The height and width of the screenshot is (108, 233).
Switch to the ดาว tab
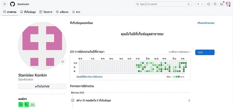pyautogui.click(x=76, y=12)
